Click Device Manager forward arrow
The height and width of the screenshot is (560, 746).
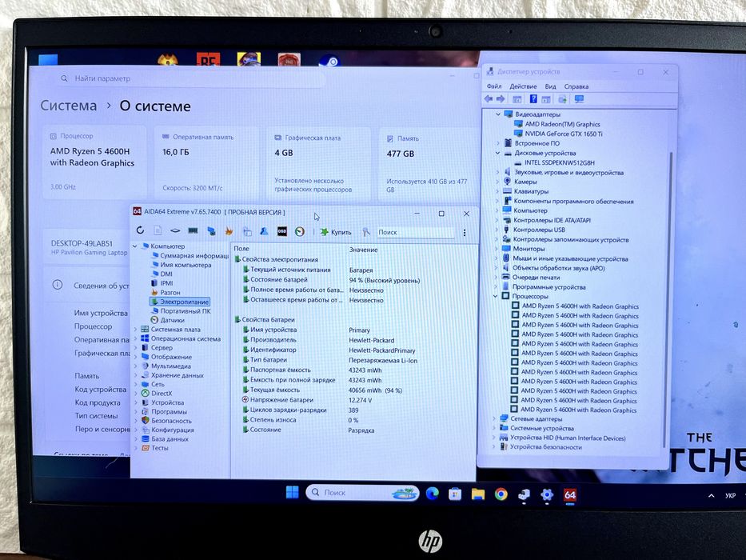pyautogui.click(x=501, y=98)
